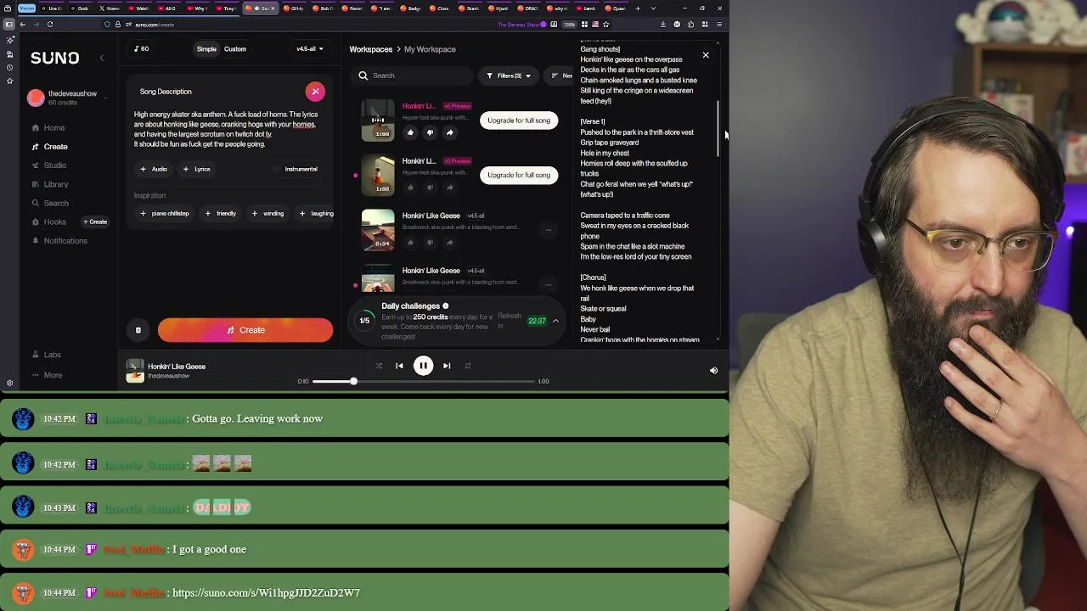Toggle repeat in the player bar
This screenshot has width=1087, height=611.
[468, 366]
